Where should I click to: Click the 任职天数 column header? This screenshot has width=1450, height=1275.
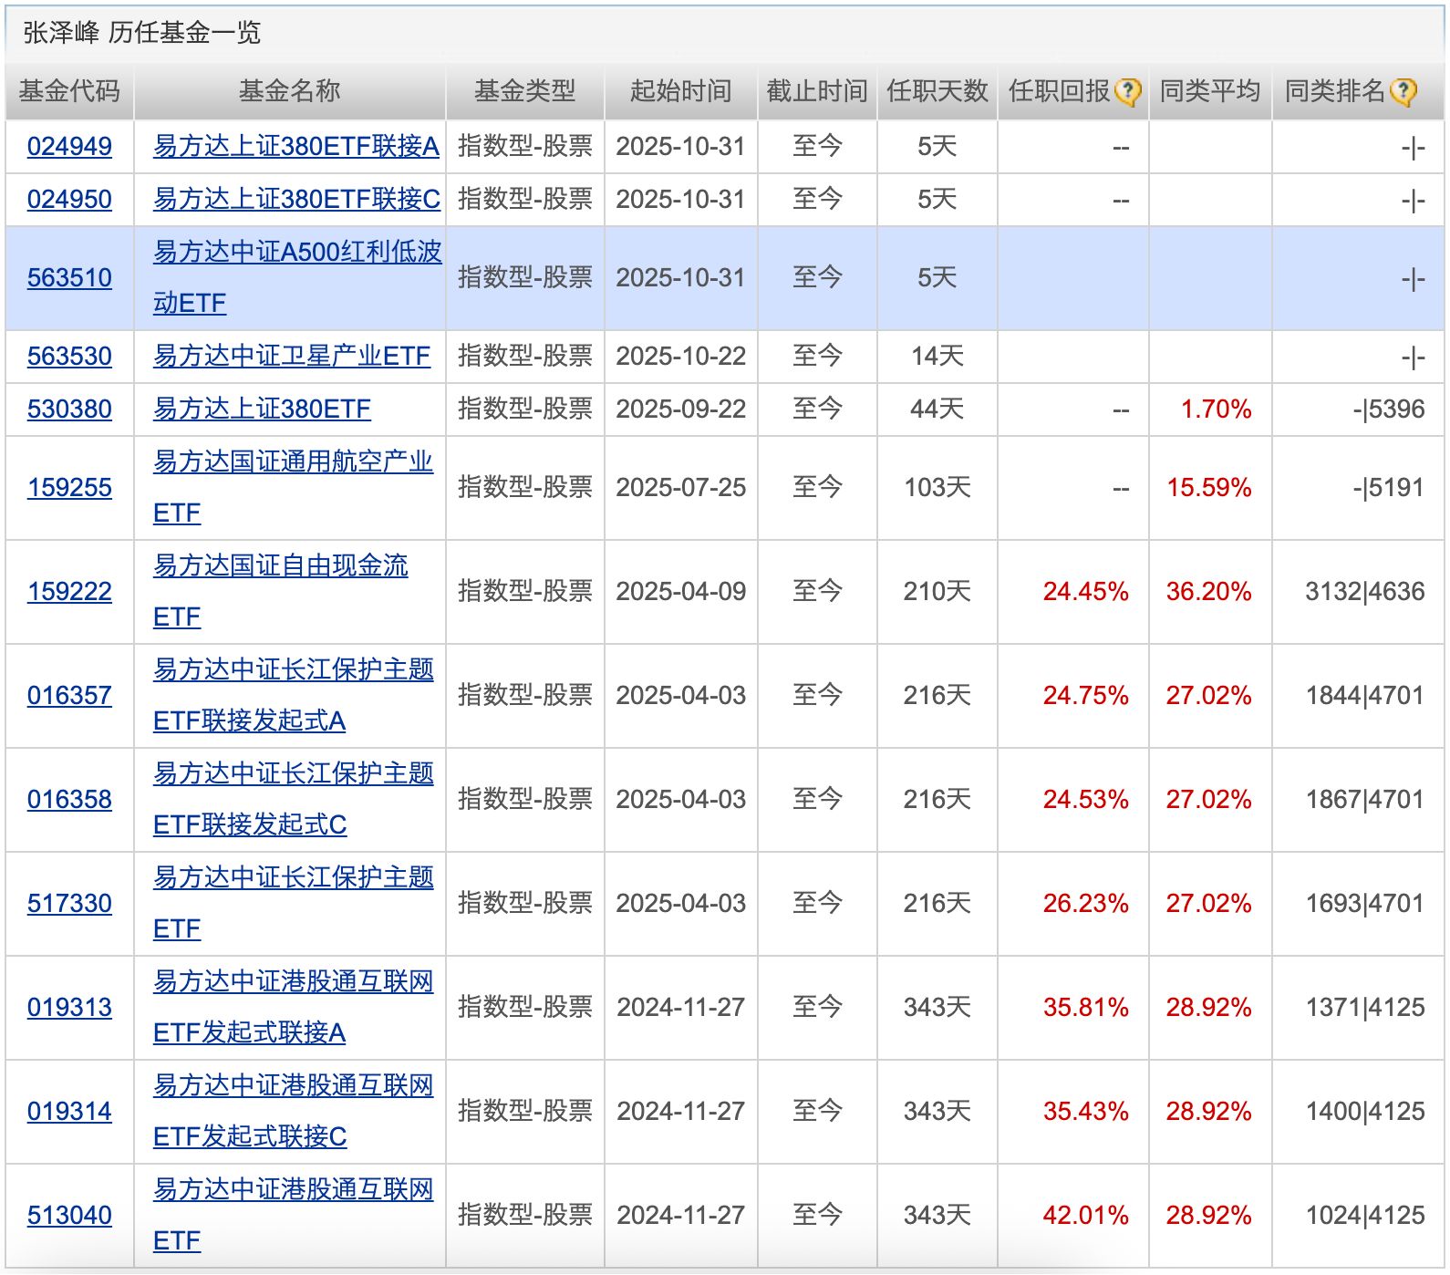[x=937, y=91]
